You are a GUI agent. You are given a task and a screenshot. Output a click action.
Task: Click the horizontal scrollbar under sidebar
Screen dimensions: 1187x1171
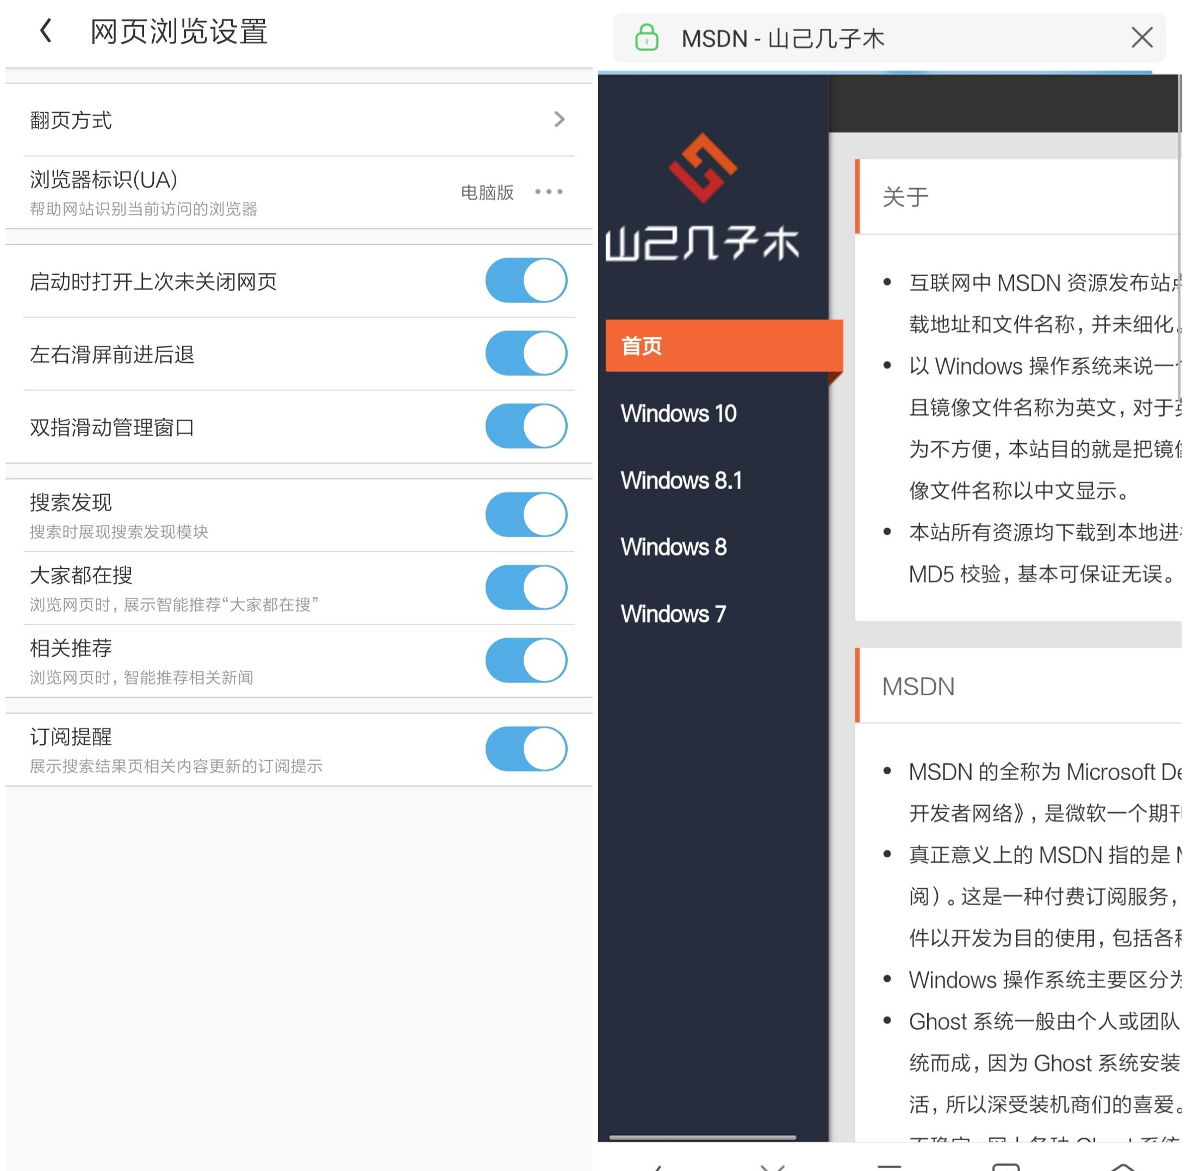(x=703, y=1138)
